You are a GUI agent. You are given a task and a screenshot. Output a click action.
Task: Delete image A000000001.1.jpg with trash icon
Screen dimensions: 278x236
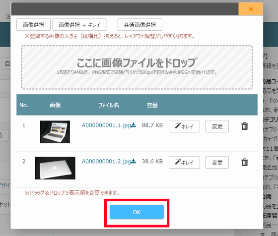(244, 126)
